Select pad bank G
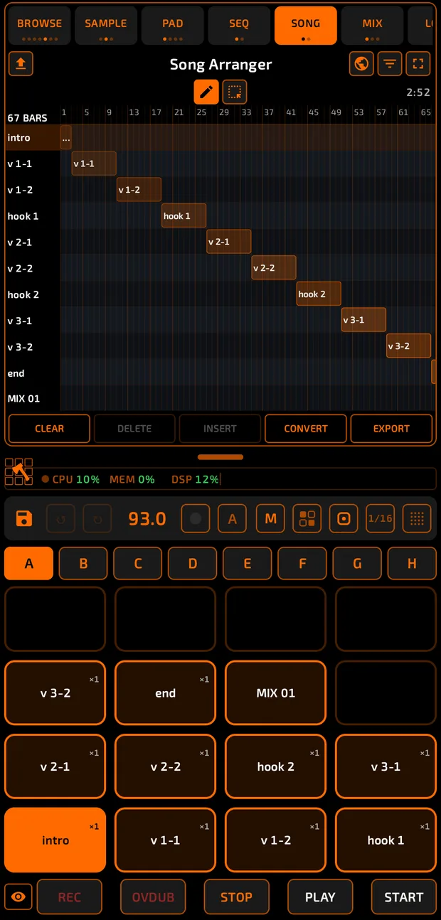441x920 pixels. 357,564
